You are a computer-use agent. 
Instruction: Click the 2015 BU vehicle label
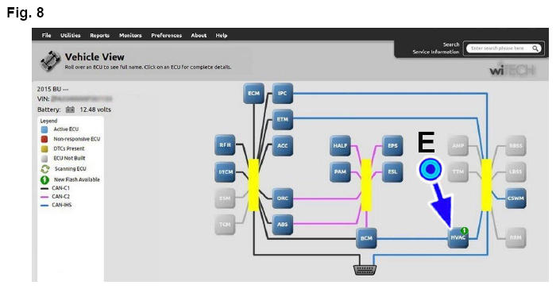53,89
